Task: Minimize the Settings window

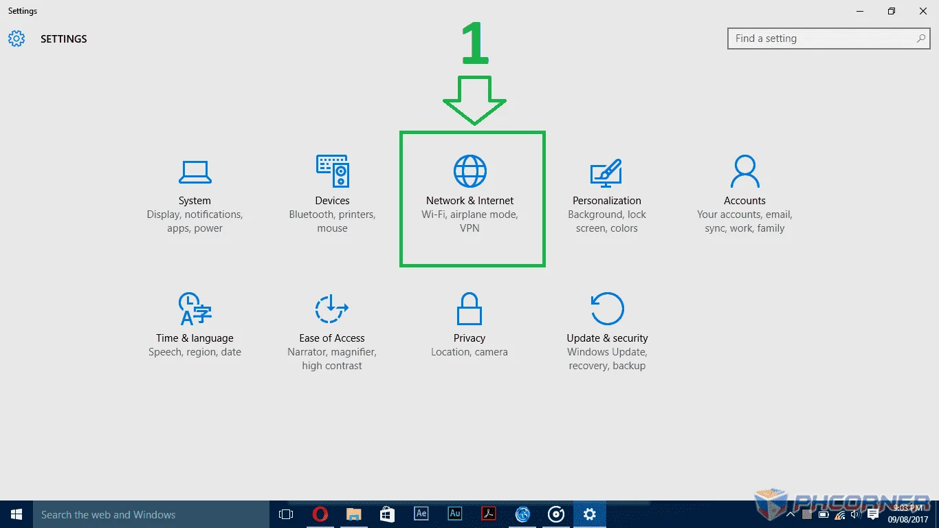Action: [860, 11]
